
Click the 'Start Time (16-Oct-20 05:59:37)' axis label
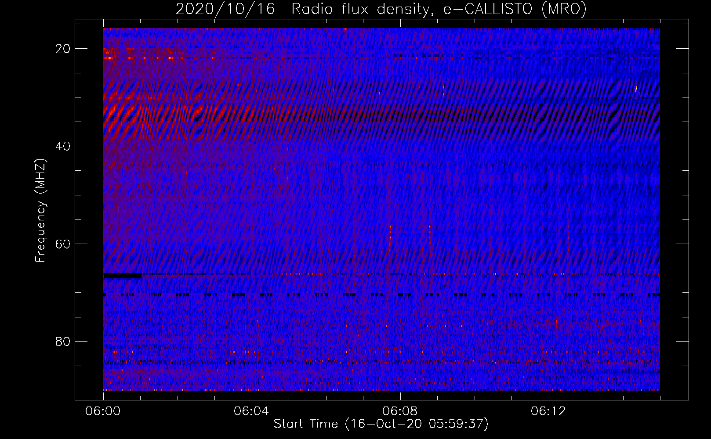pyautogui.click(x=381, y=424)
